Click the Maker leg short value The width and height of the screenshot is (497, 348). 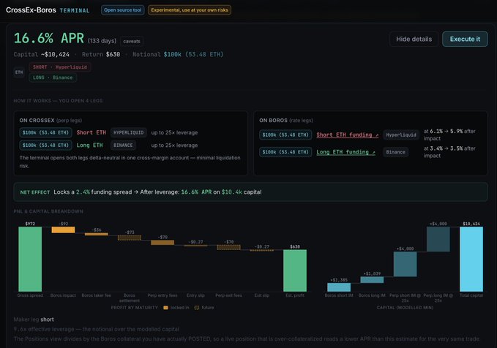[x=48, y=319]
